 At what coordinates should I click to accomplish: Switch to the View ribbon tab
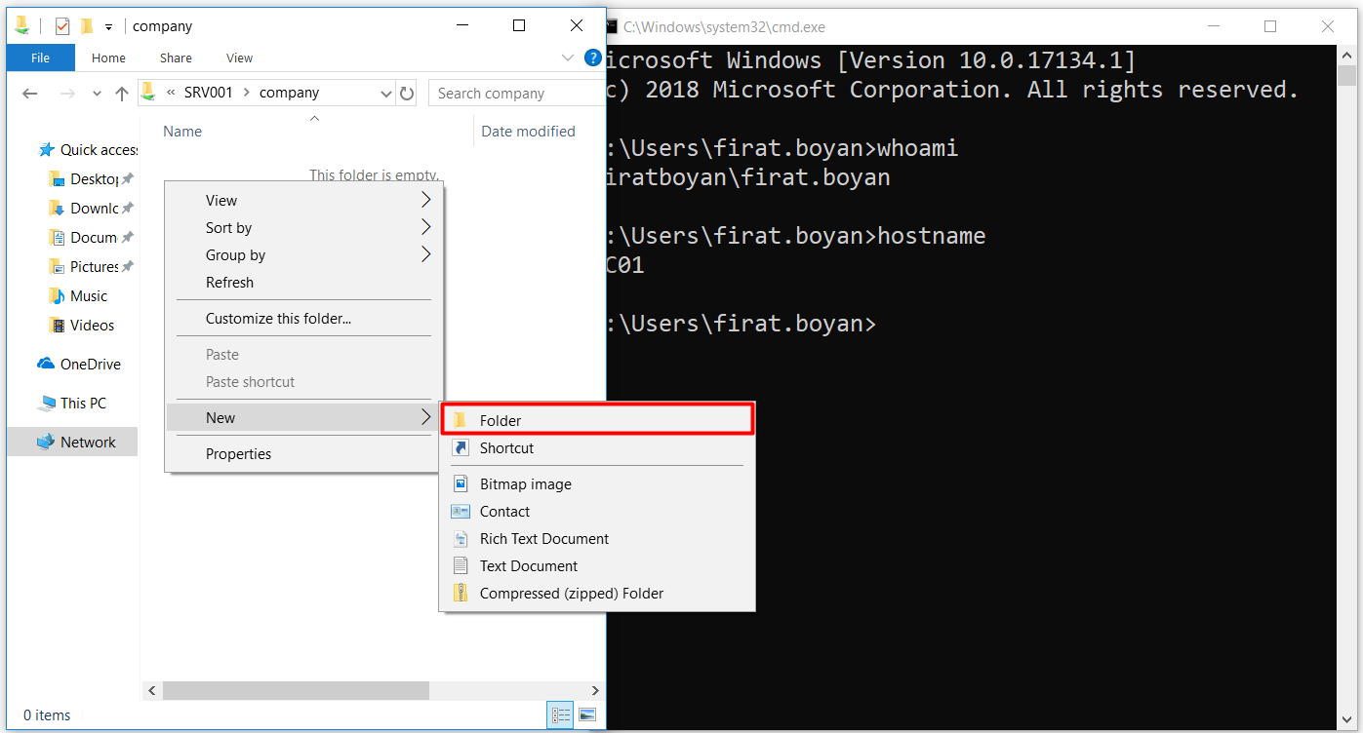tap(239, 58)
